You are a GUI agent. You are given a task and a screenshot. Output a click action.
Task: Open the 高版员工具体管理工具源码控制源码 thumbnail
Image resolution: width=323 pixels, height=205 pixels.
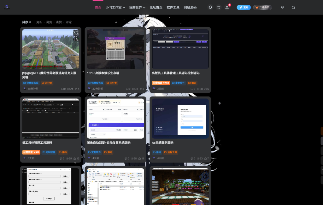click(x=180, y=49)
